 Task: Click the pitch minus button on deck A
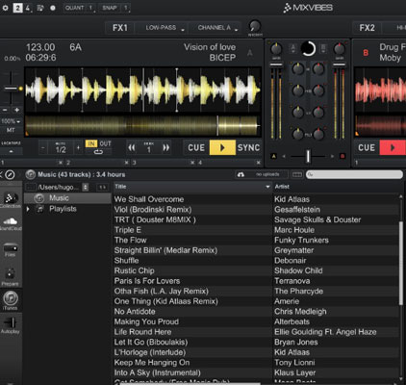coord(5,110)
